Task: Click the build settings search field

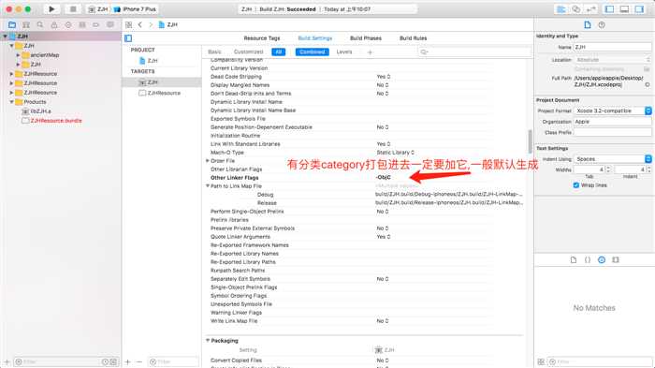Action: coord(474,52)
